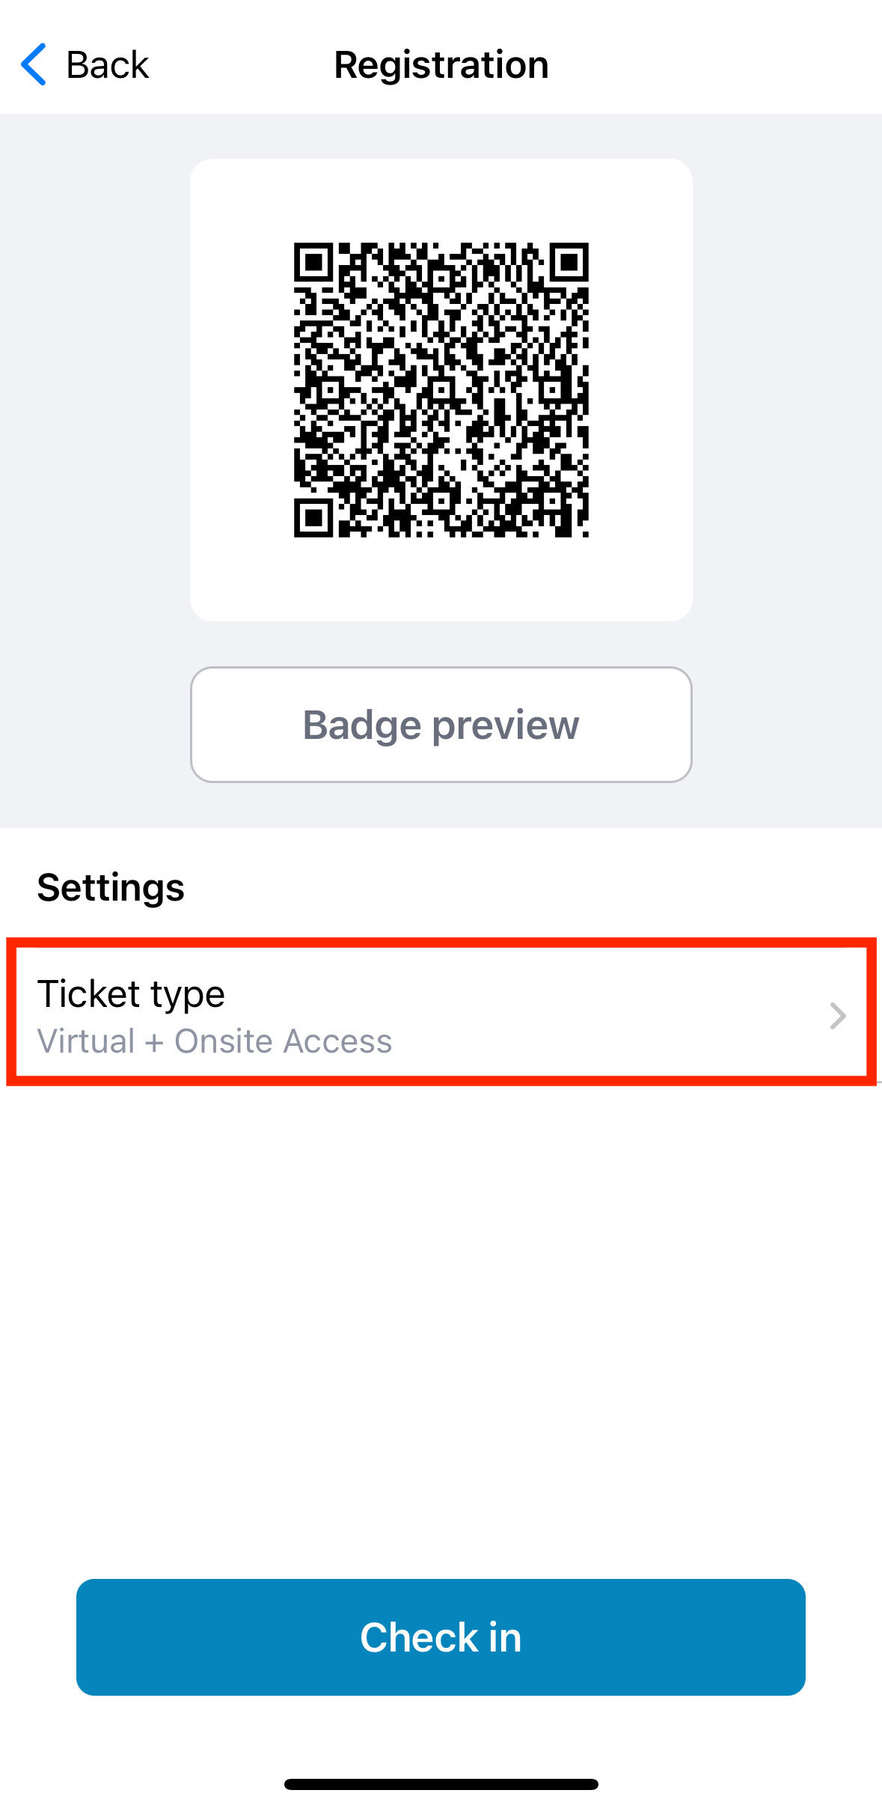Tap the blue back chevron icon

click(34, 64)
